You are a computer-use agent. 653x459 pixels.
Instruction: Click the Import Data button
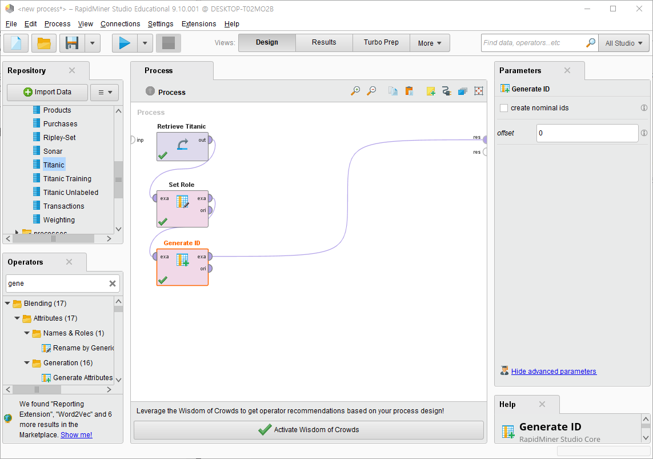point(47,92)
